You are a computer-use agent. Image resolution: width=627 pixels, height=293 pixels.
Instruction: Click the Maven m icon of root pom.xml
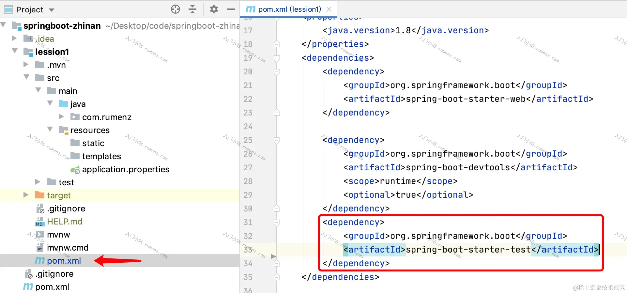click(28, 286)
